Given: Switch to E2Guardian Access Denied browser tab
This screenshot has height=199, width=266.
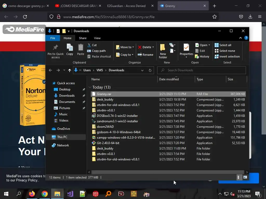Looking at the screenshot, I should 127,6.
